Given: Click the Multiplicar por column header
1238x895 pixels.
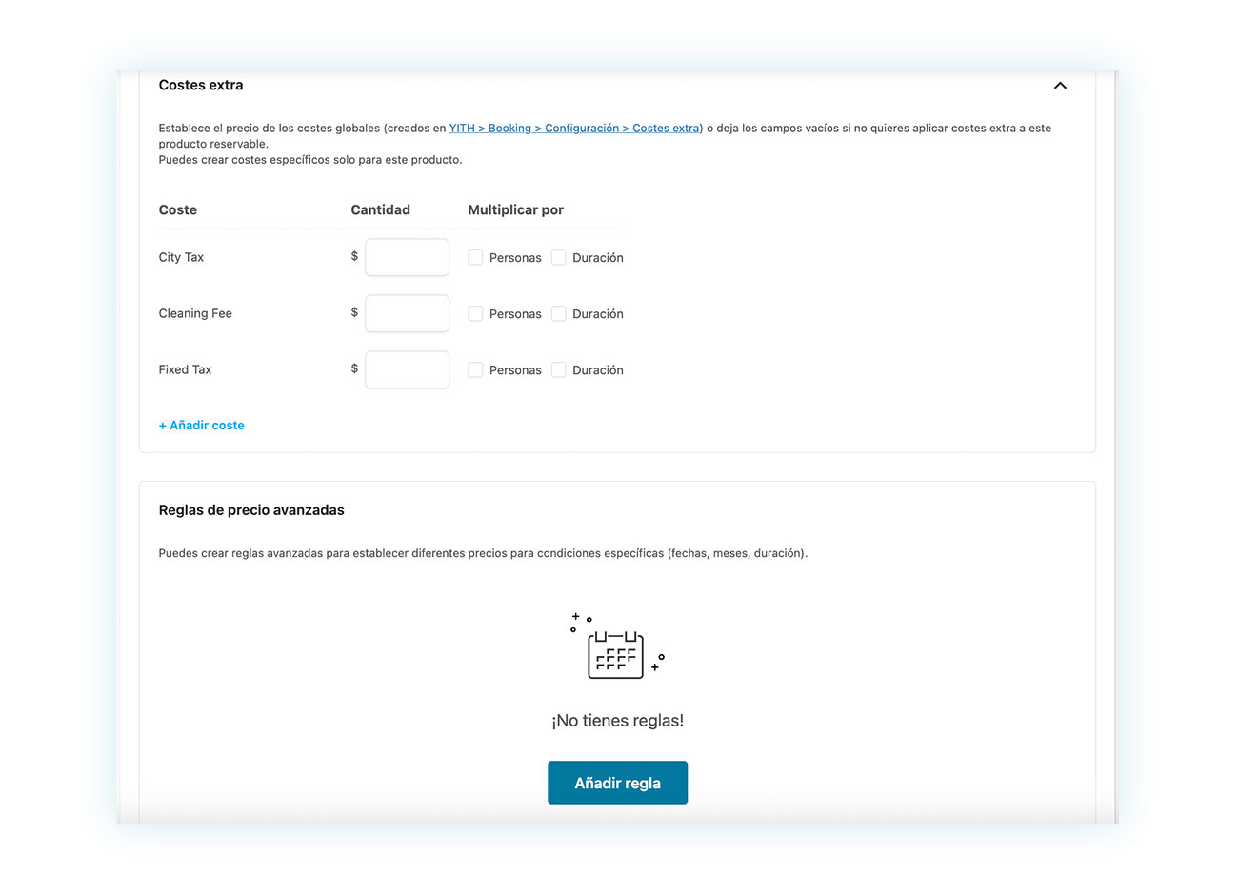Looking at the screenshot, I should (515, 210).
